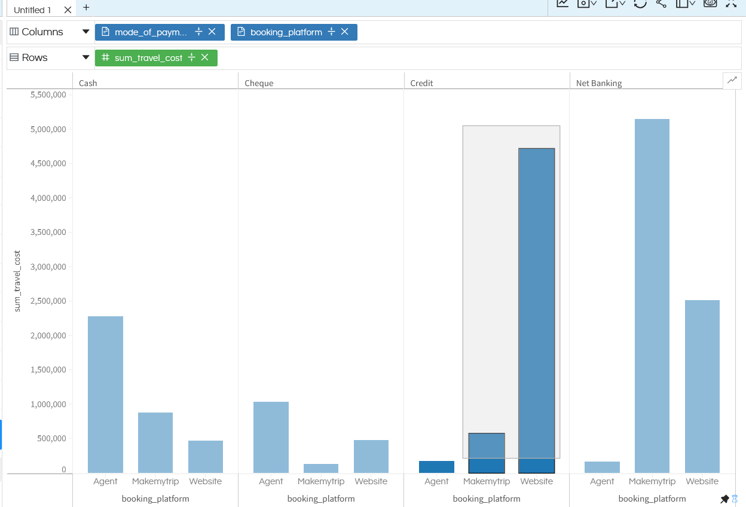Image resolution: width=746 pixels, height=507 pixels.
Task: Remove sum_travel_cost pill from Rows
Action: click(x=205, y=57)
